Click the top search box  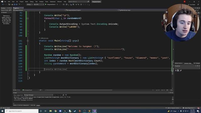(79, 2)
